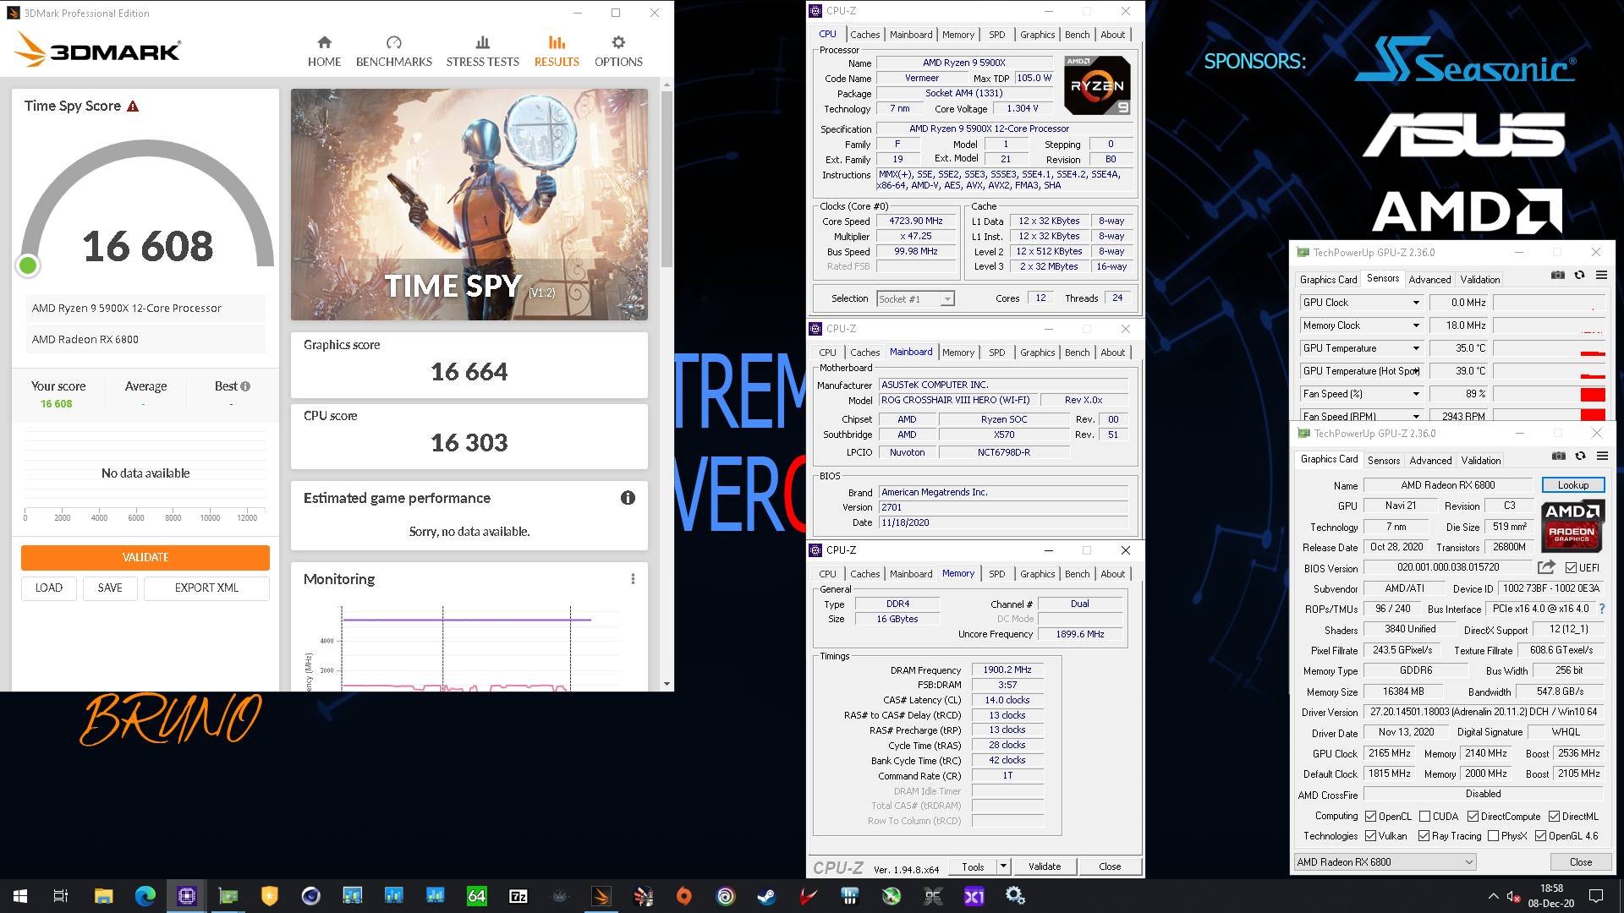This screenshot has height=913, width=1624.
Task: Launch Microsoft Edge from the taskbar
Action: click(145, 896)
